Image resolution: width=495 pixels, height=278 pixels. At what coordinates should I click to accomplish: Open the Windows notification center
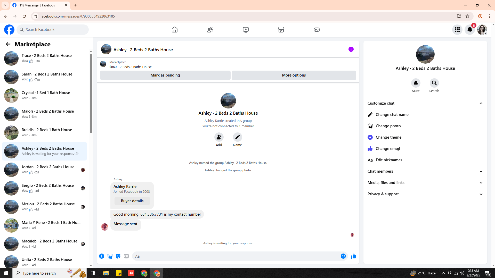(x=488, y=273)
